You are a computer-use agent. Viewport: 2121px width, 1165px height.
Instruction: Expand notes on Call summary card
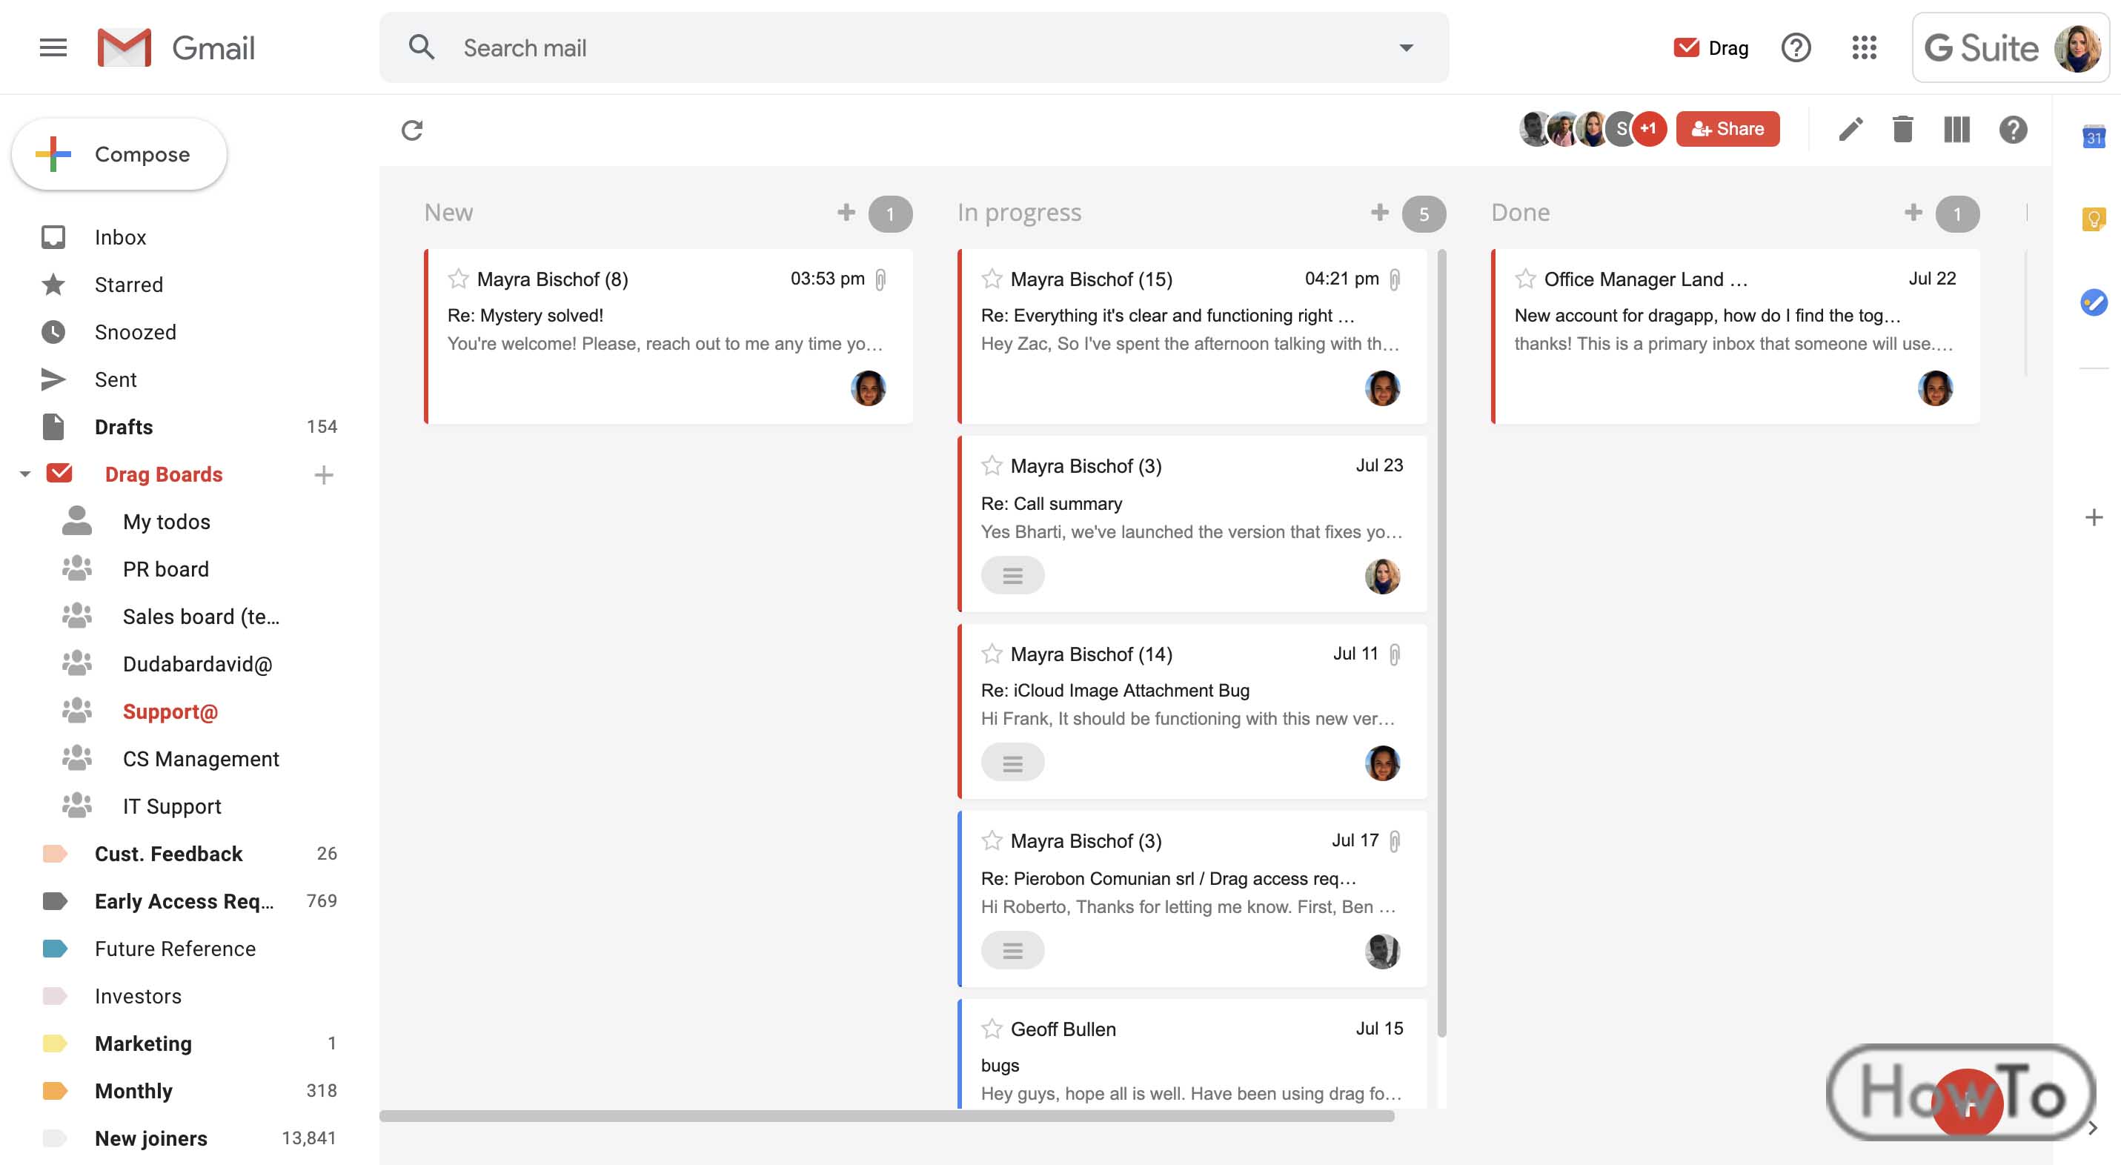(1013, 576)
